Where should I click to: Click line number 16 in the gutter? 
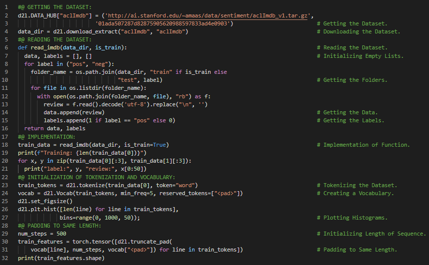[x=7, y=128]
